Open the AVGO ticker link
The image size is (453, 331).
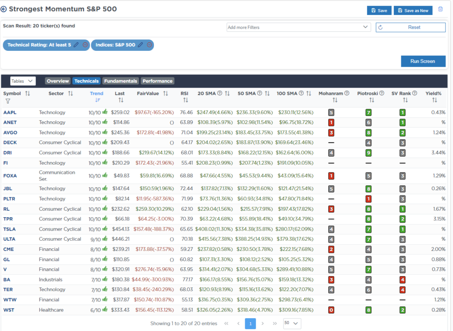(x=10, y=132)
